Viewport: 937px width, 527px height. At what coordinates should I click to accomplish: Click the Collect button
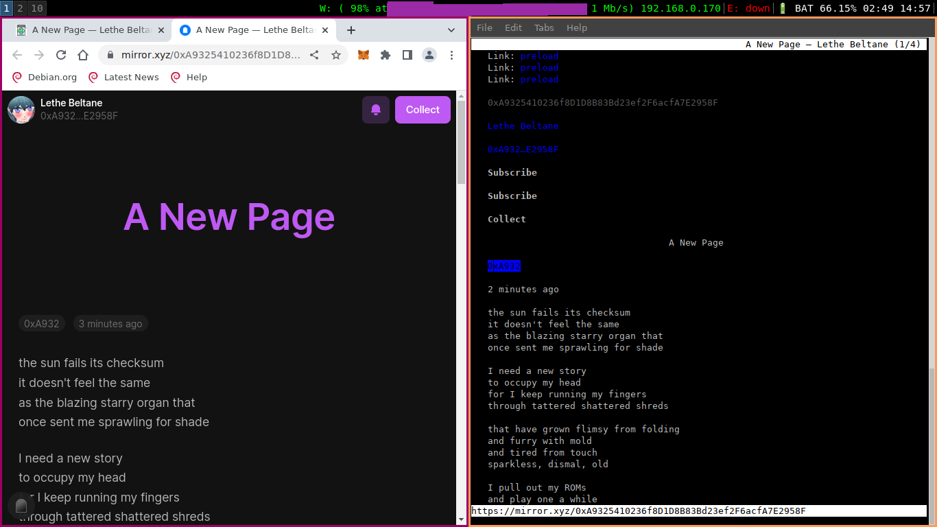coord(423,109)
